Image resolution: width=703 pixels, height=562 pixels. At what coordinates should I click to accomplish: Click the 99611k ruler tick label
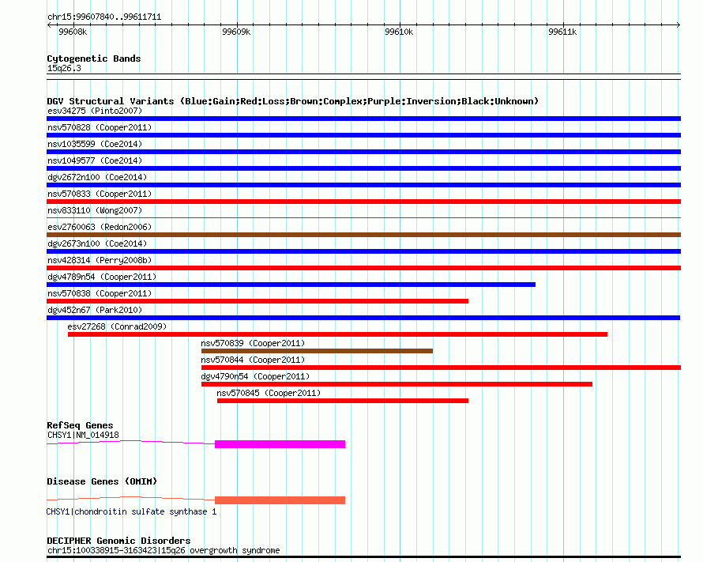click(562, 32)
